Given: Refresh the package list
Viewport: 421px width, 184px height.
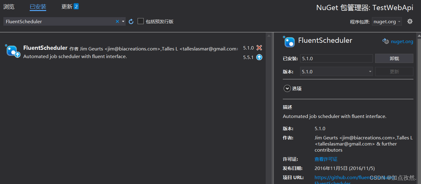Looking at the screenshot, I should coord(131,21).
